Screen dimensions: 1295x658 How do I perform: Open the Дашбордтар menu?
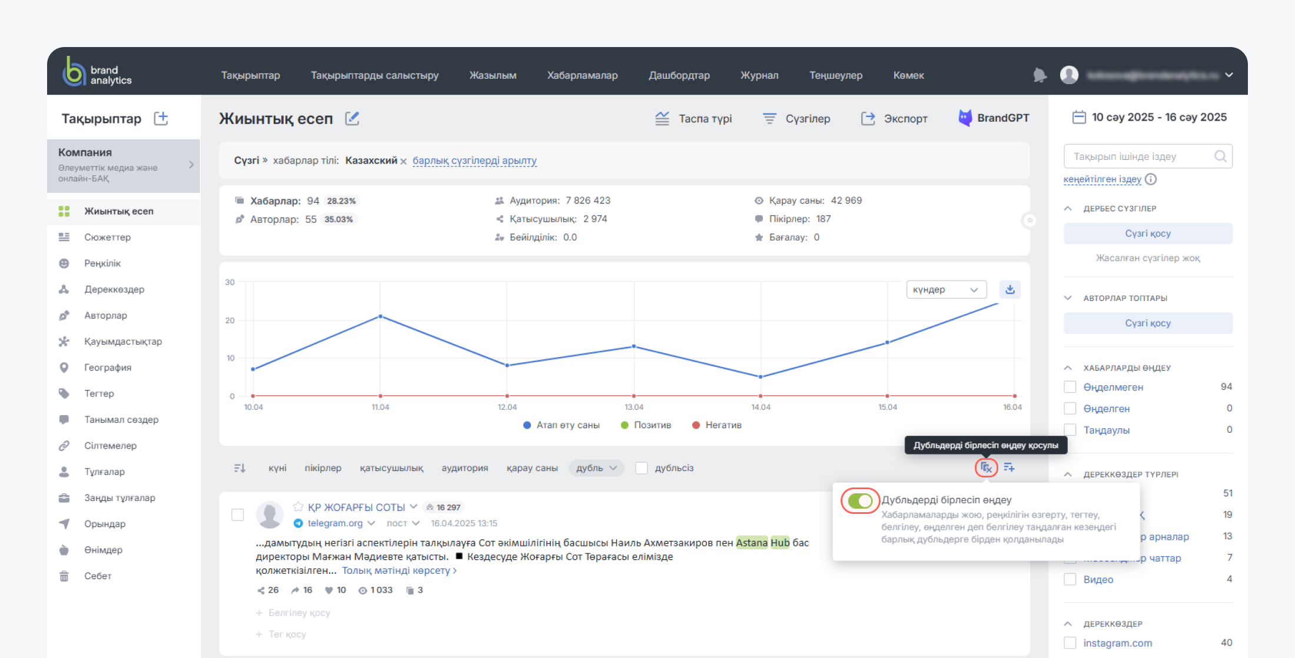[679, 75]
